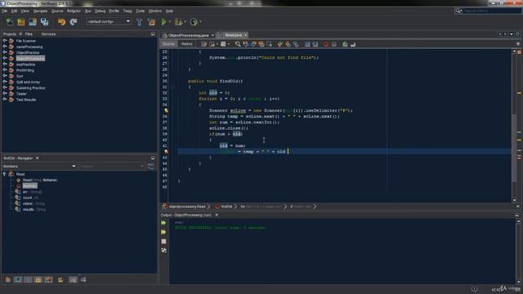
Task: Toggle Show Non-Public Members in Navigator bottom bar
Action: click(x=38, y=279)
